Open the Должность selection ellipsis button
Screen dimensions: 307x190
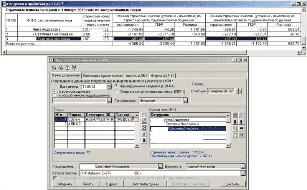click(x=243, y=166)
